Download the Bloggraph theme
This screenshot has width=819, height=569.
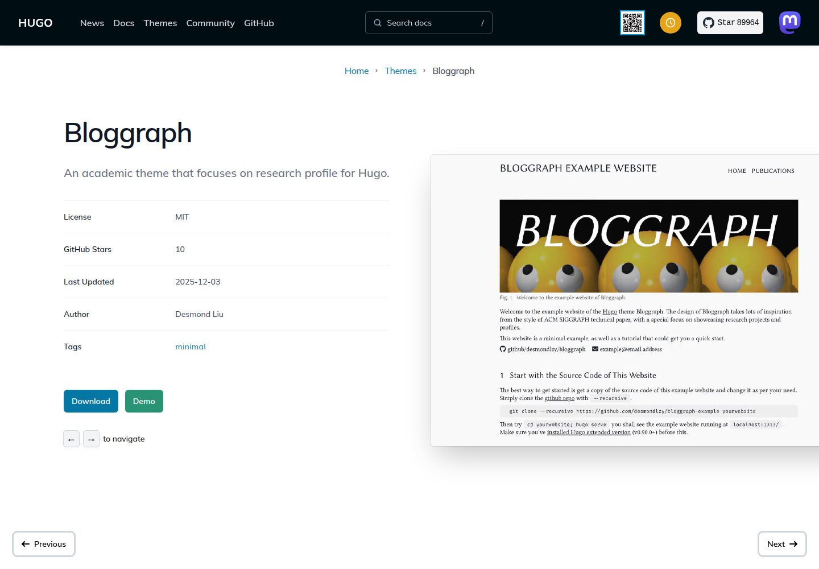coord(91,401)
